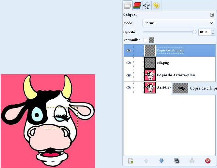The width and height of the screenshot is (217, 168).
Task: Click the Copie de Arrière-plan layer thumbnail
Action: point(150,75)
